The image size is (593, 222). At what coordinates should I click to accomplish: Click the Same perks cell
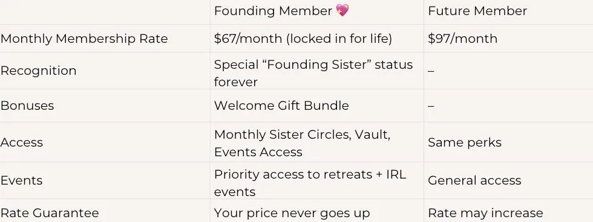click(465, 142)
